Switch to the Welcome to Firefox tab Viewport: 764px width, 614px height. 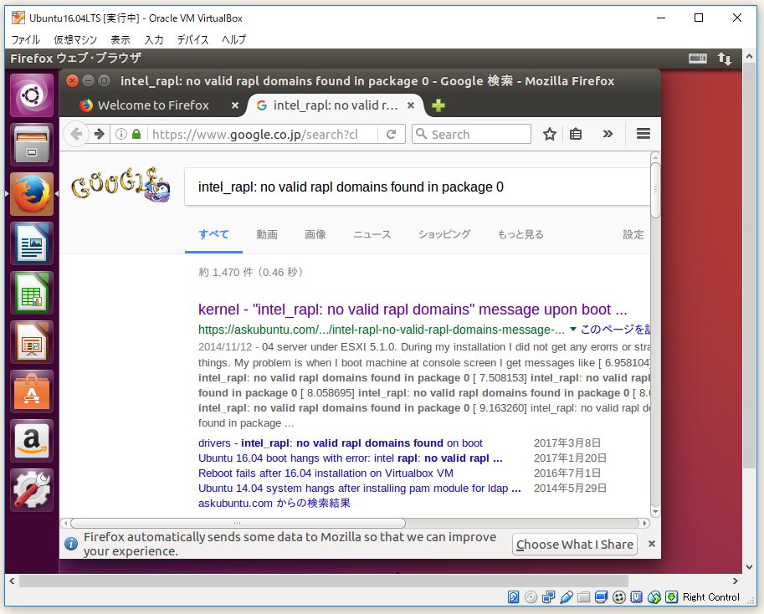153,105
